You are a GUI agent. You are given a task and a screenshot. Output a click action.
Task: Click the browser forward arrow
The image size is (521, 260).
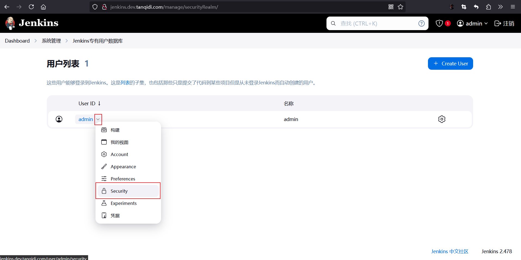(x=19, y=7)
